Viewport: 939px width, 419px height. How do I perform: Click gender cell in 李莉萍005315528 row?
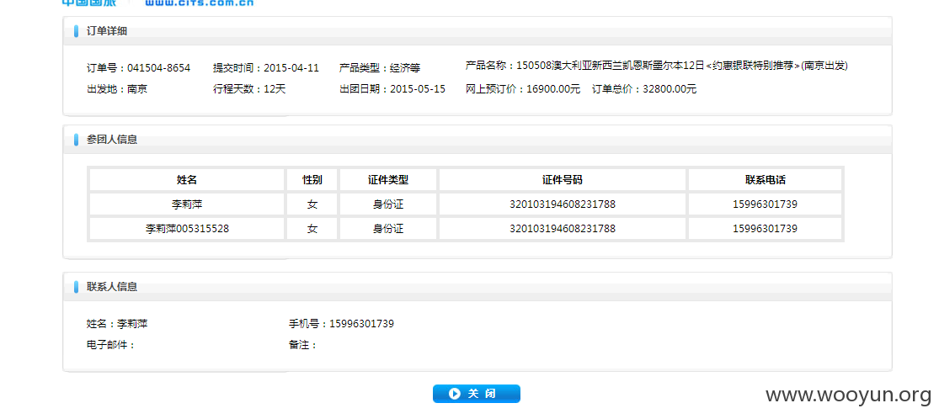pyautogui.click(x=312, y=229)
